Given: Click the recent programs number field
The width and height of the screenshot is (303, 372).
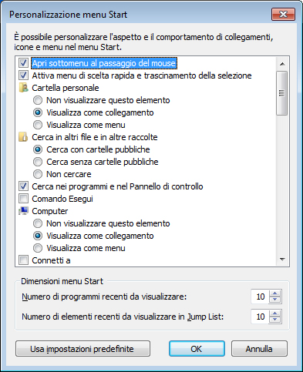Looking at the screenshot, I should pos(260,297).
